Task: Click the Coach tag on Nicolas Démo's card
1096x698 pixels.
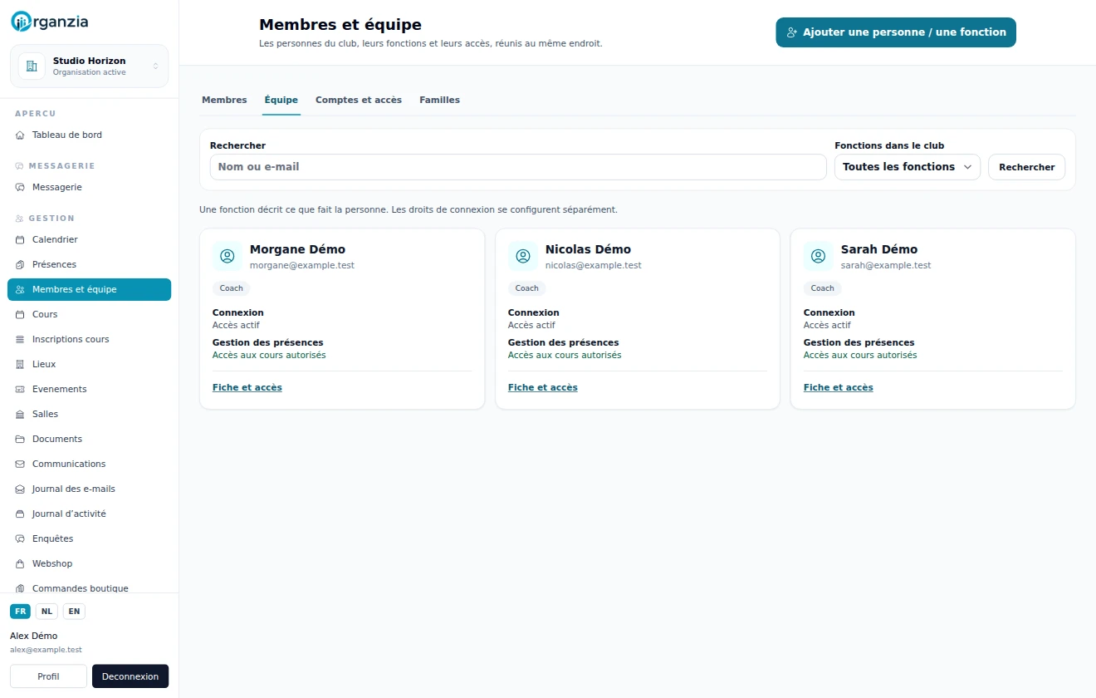Action: click(527, 288)
